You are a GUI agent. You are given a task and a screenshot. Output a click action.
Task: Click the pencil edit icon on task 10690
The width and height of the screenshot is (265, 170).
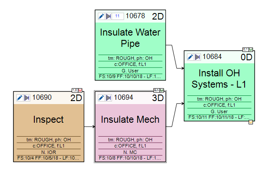(x=20, y=98)
